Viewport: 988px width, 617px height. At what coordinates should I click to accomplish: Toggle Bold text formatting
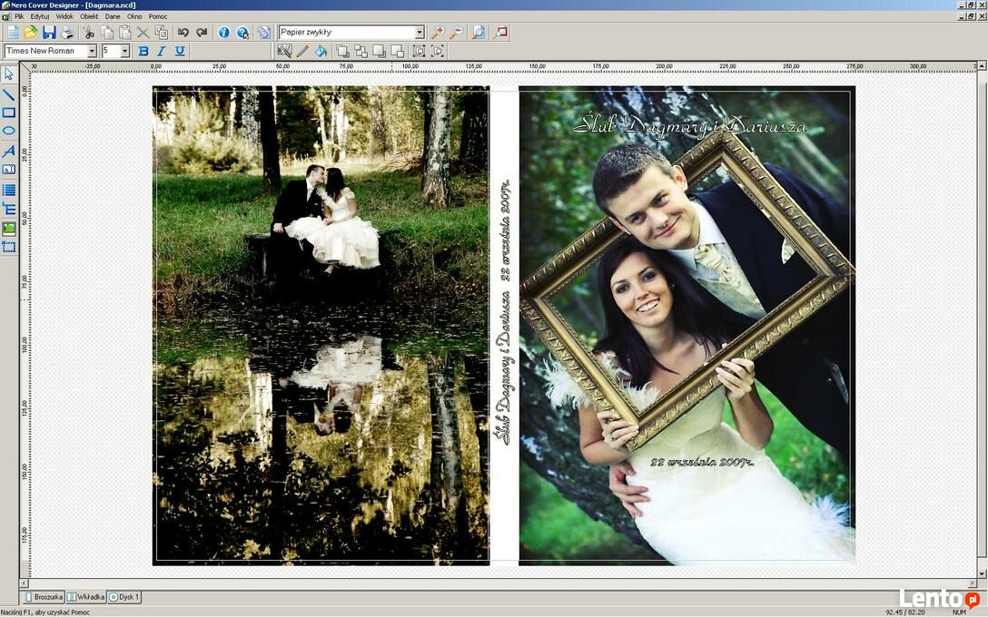pos(143,52)
